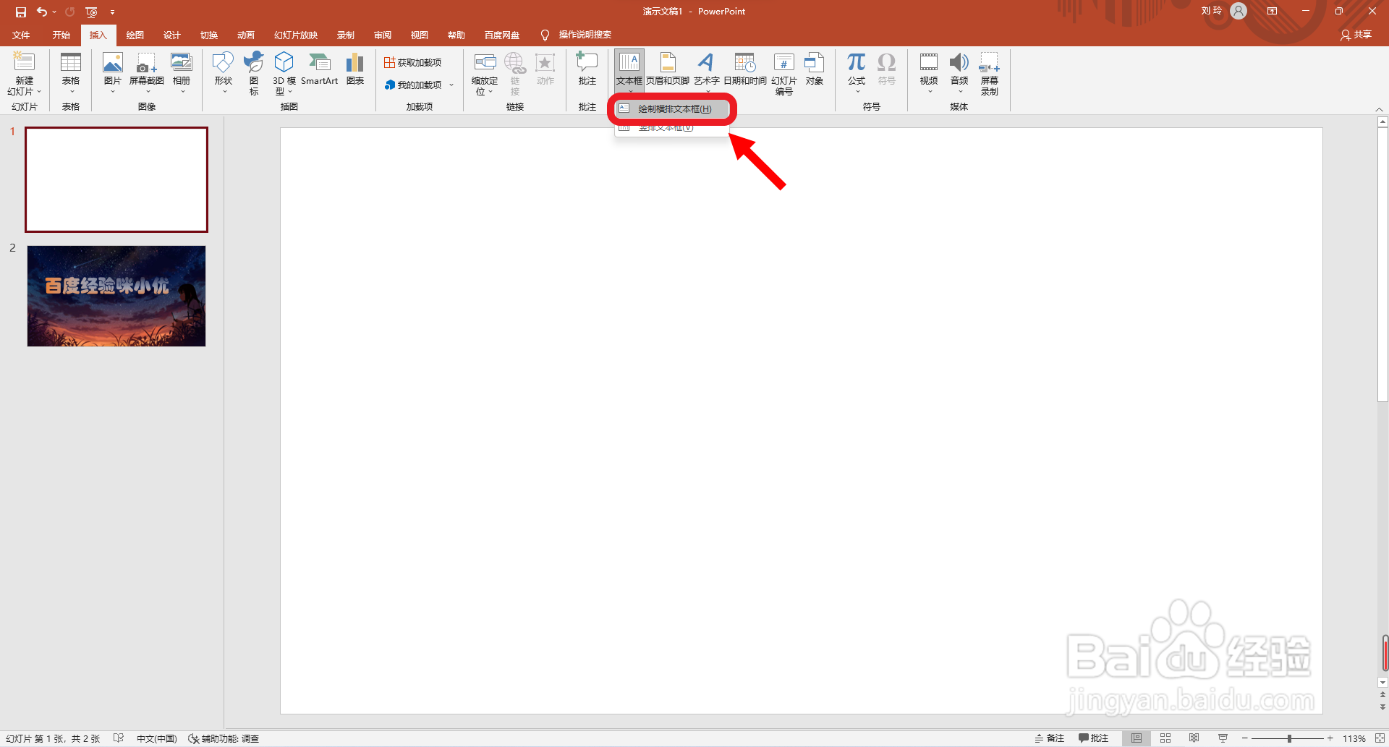Image resolution: width=1389 pixels, height=747 pixels.
Task: Expand My Add-ins (我的加载项) dropdown arrow
Action: 451,85
